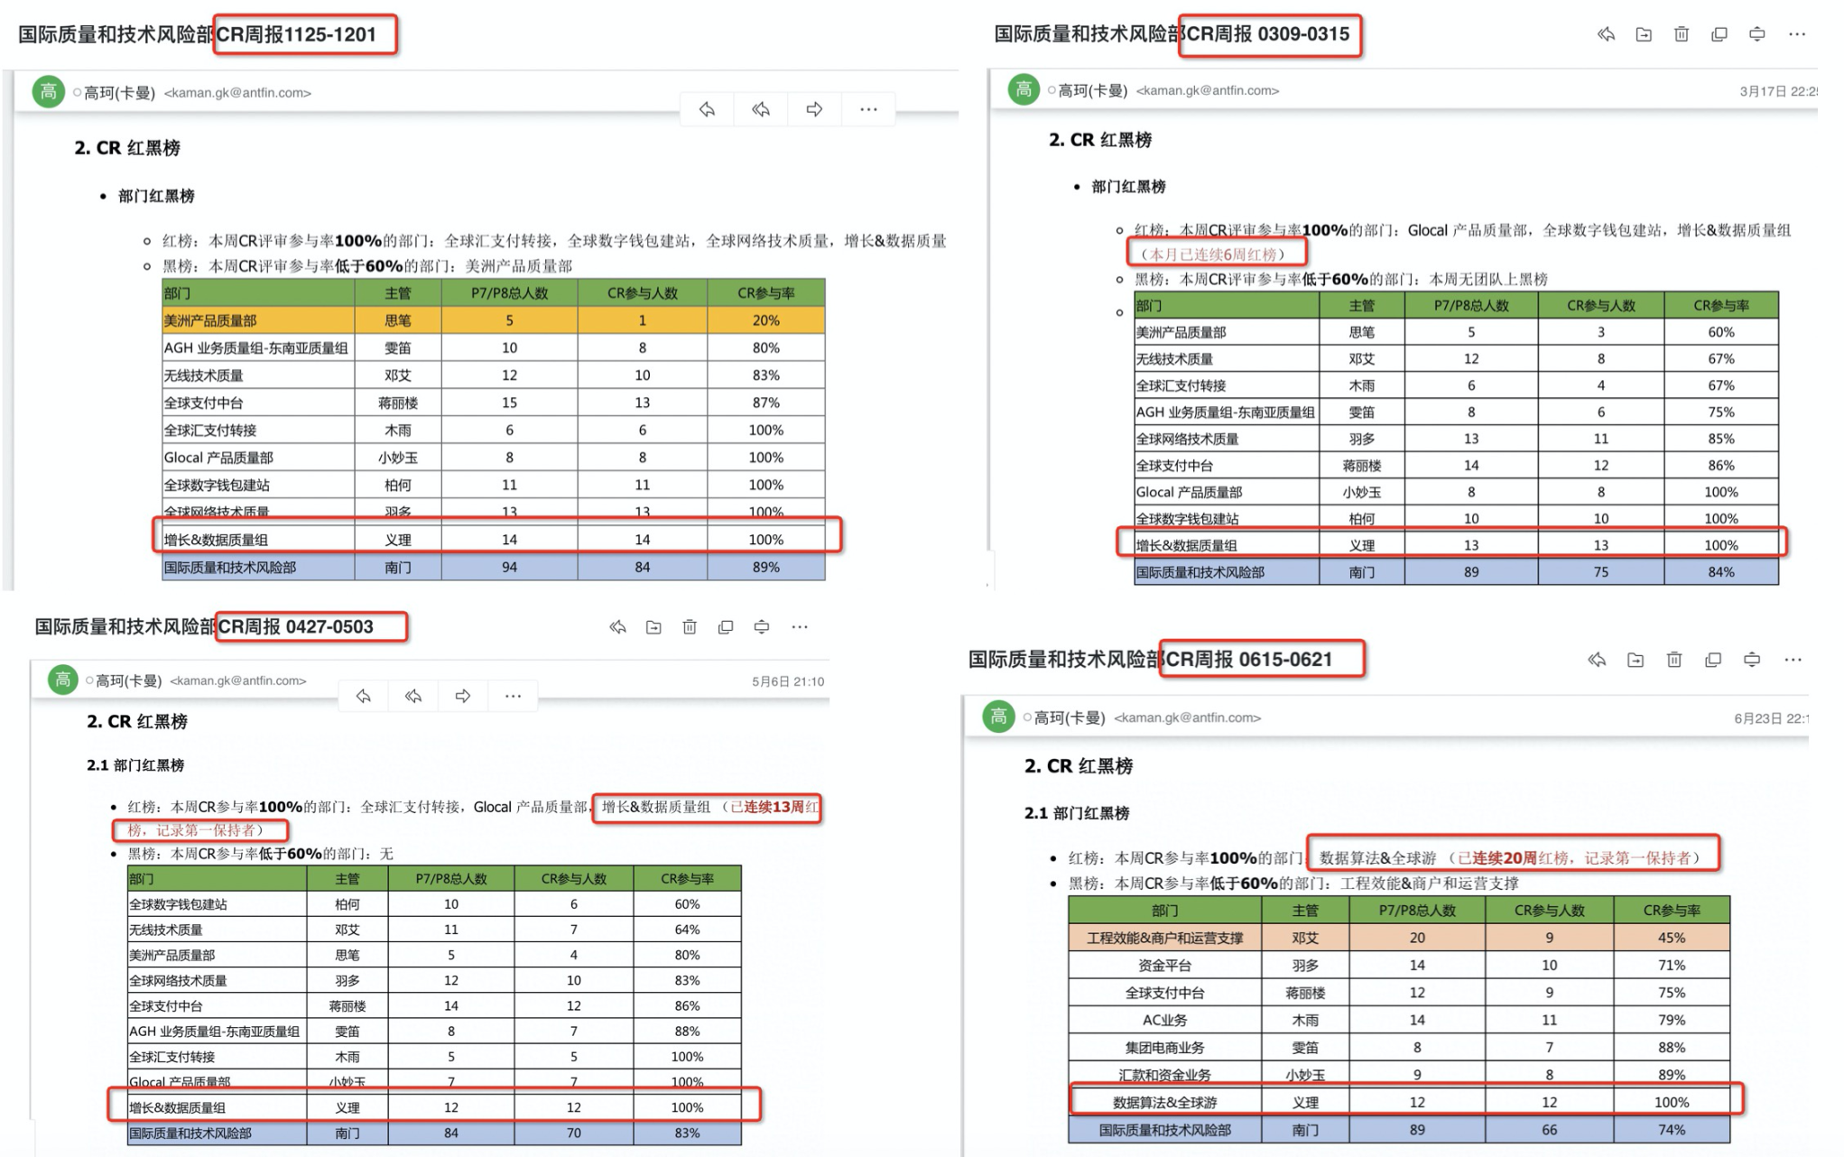
Task: Click trash icon in 0309-0315 email header
Action: pos(1682,34)
